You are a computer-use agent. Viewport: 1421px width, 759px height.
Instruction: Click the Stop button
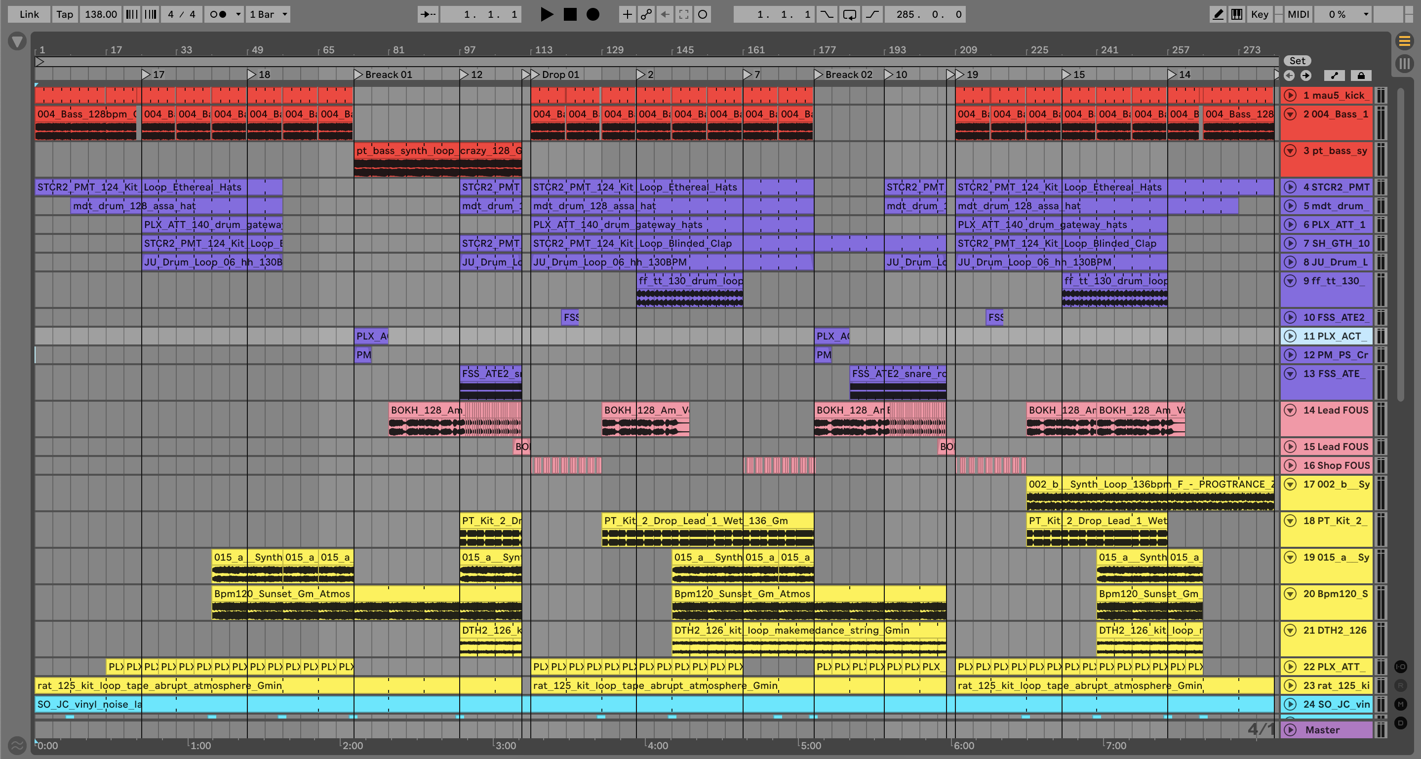pyautogui.click(x=570, y=14)
